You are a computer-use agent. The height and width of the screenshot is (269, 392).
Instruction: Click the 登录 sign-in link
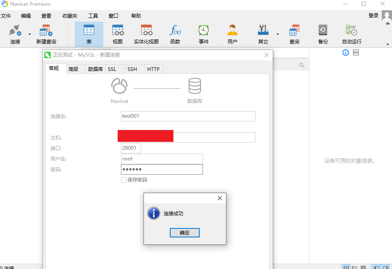coord(373,16)
